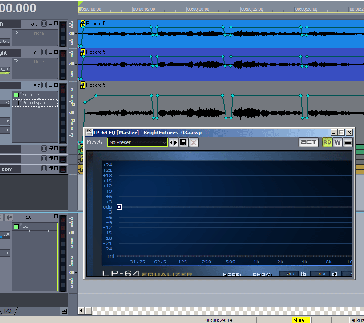Viewport: 364px width, 323px height.
Task: Click the Mute indicator in the status bar
Action: coord(301,320)
